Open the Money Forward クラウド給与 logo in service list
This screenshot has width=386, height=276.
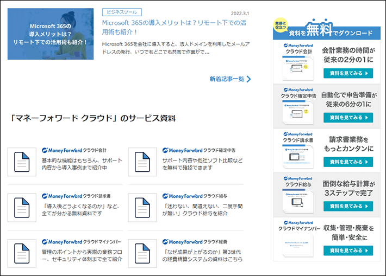[x=195, y=196]
